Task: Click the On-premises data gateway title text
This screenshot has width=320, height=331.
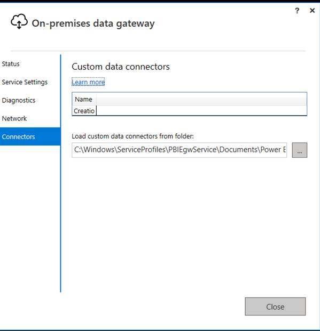Action: pos(93,23)
